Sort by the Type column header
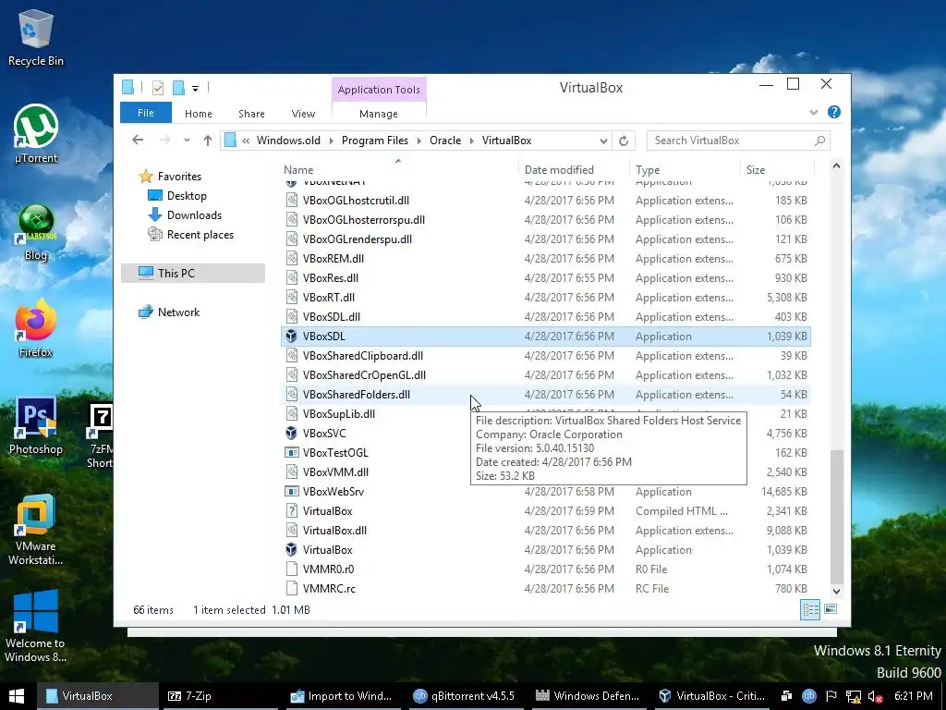The width and height of the screenshot is (946, 710). (x=685, y=170)
